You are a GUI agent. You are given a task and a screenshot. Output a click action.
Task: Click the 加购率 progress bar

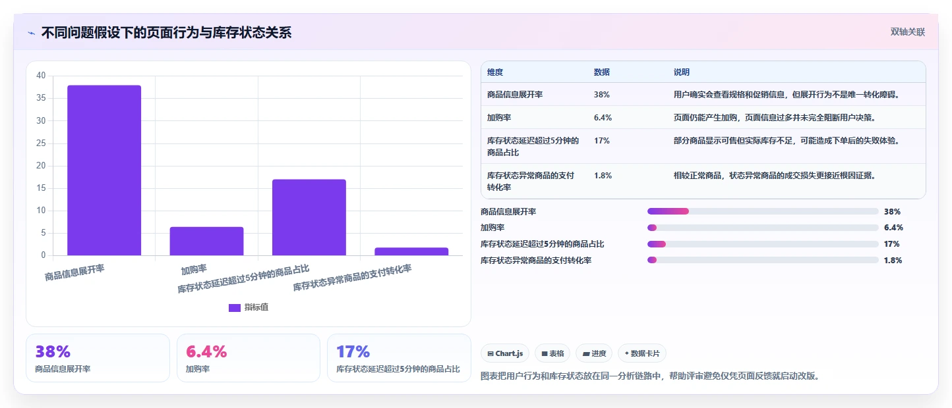pos(763,228)
